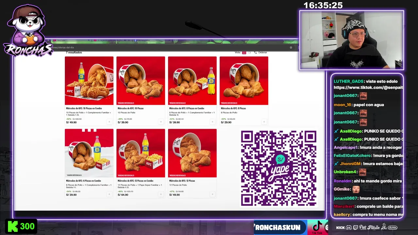Add Miércoles de KFC: 10 Piezas to cart
The height and width of the screenshot is (235, 418).
click(161, 122)
